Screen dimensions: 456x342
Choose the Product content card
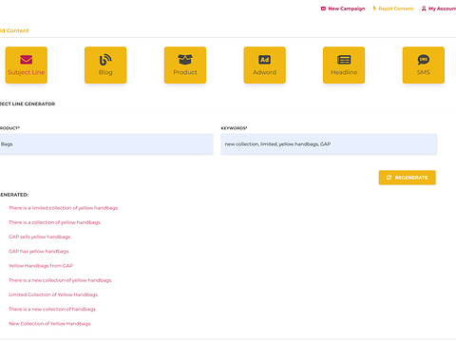coord(185,66)
